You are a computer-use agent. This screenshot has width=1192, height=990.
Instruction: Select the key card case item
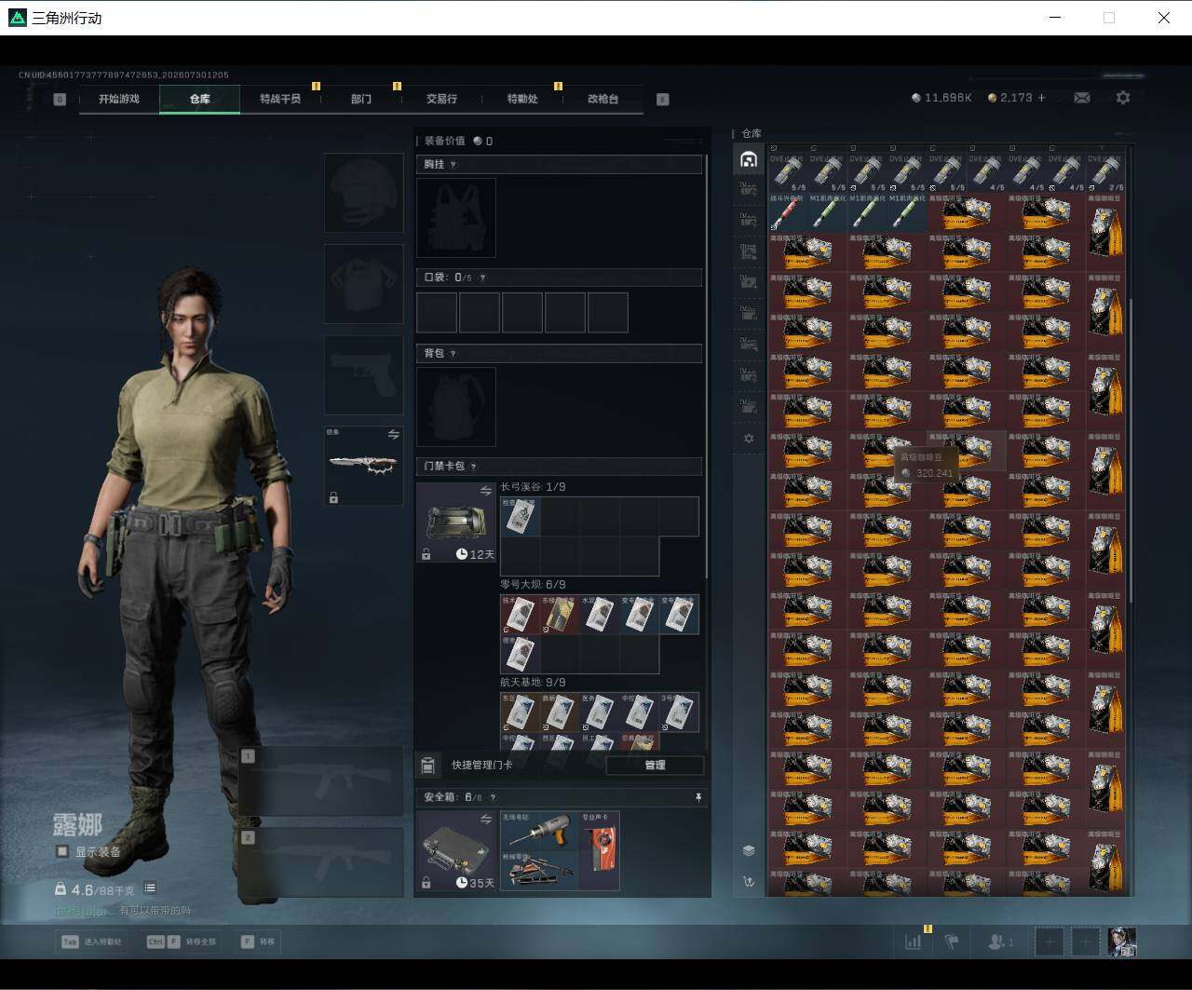point(456,522)
